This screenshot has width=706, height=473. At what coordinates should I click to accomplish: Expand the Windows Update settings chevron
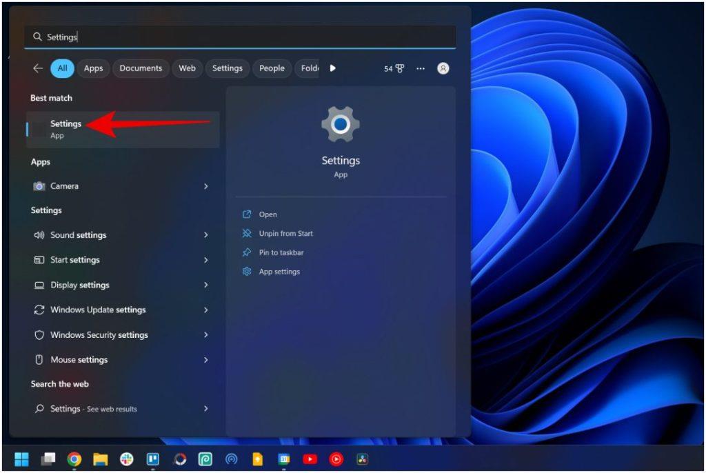pos(205,310)
